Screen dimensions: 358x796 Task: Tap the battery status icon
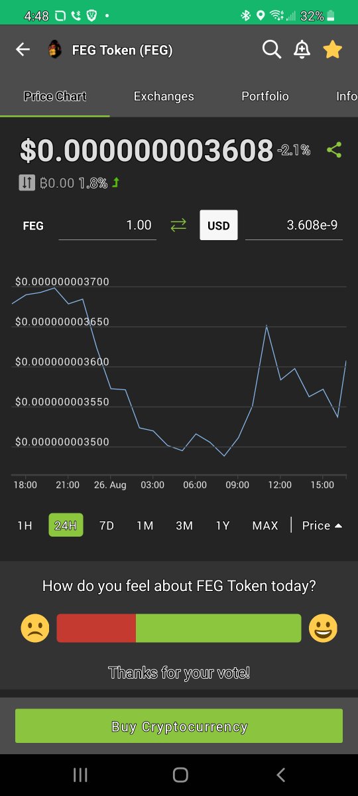click(331, 15)
